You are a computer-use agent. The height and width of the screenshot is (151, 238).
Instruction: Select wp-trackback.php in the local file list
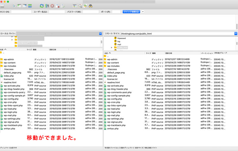[13, 125]
